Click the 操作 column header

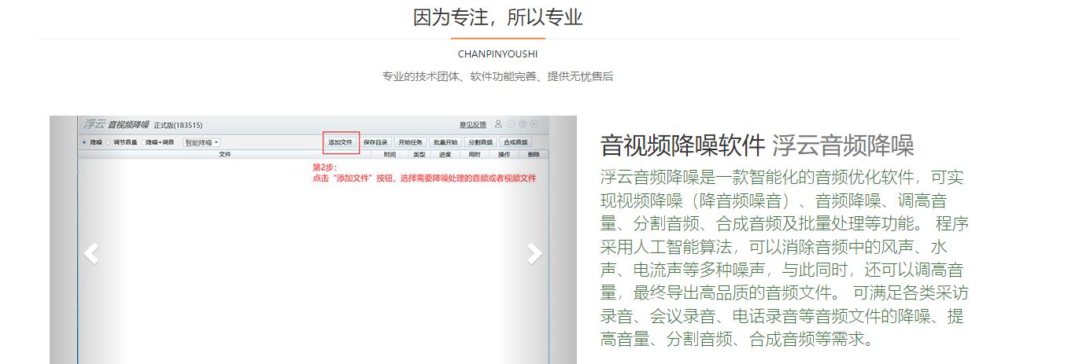point(504,154)
